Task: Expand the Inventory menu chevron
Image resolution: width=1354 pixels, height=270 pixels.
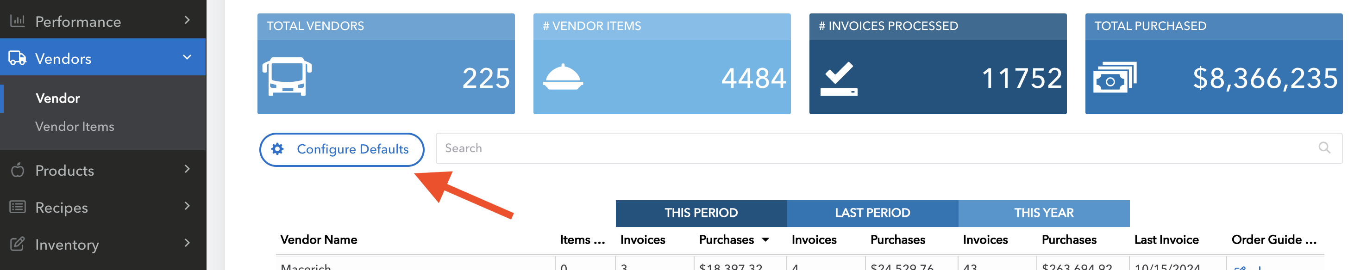Action: [187, 243]
